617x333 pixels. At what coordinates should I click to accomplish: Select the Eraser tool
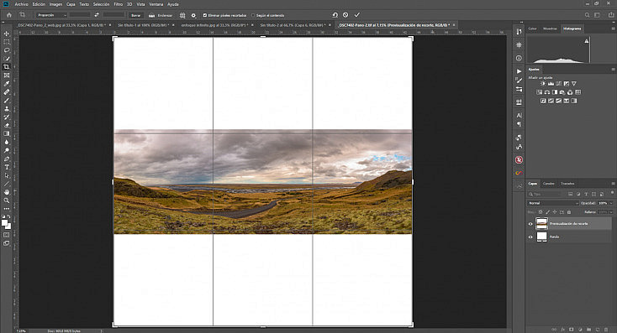[x=6, y=126]
